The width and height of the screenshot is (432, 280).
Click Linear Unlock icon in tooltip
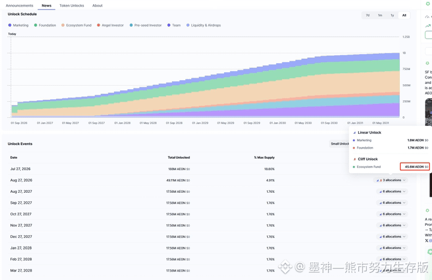(354, 132)
